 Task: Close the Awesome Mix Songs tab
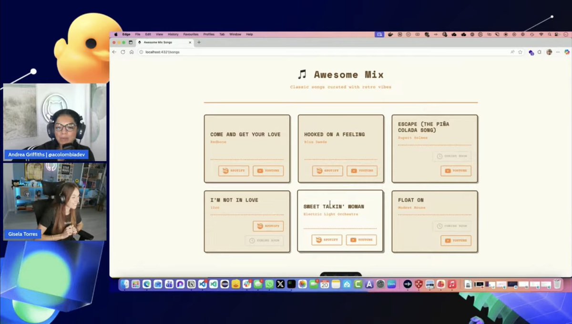click(x=190, y=42)
